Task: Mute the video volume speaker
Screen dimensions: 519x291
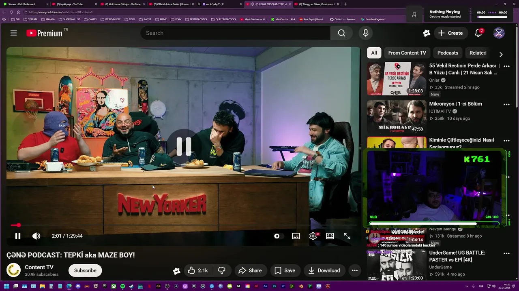Action: (36, 236)
